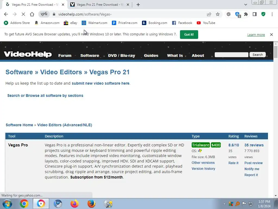Click the Rate it link
This screenshot has width=278, height=209.
point(233,163)
